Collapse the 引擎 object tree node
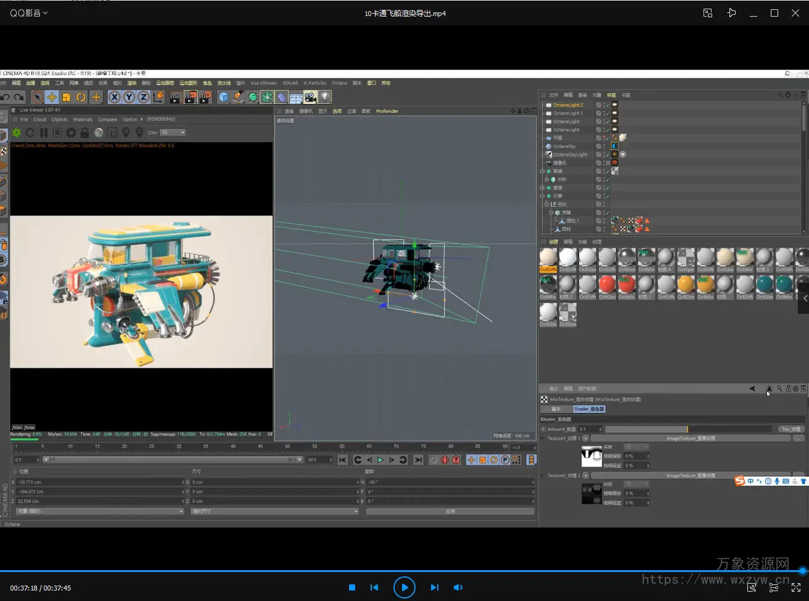The height and width of the screenshot is (601, 809). (x=543, y=196)
